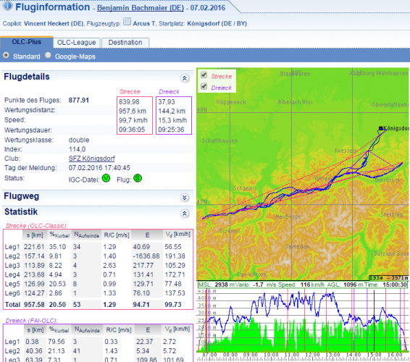Select the Google-Maps radio button
410x362 pixels.
coord(48,55)
